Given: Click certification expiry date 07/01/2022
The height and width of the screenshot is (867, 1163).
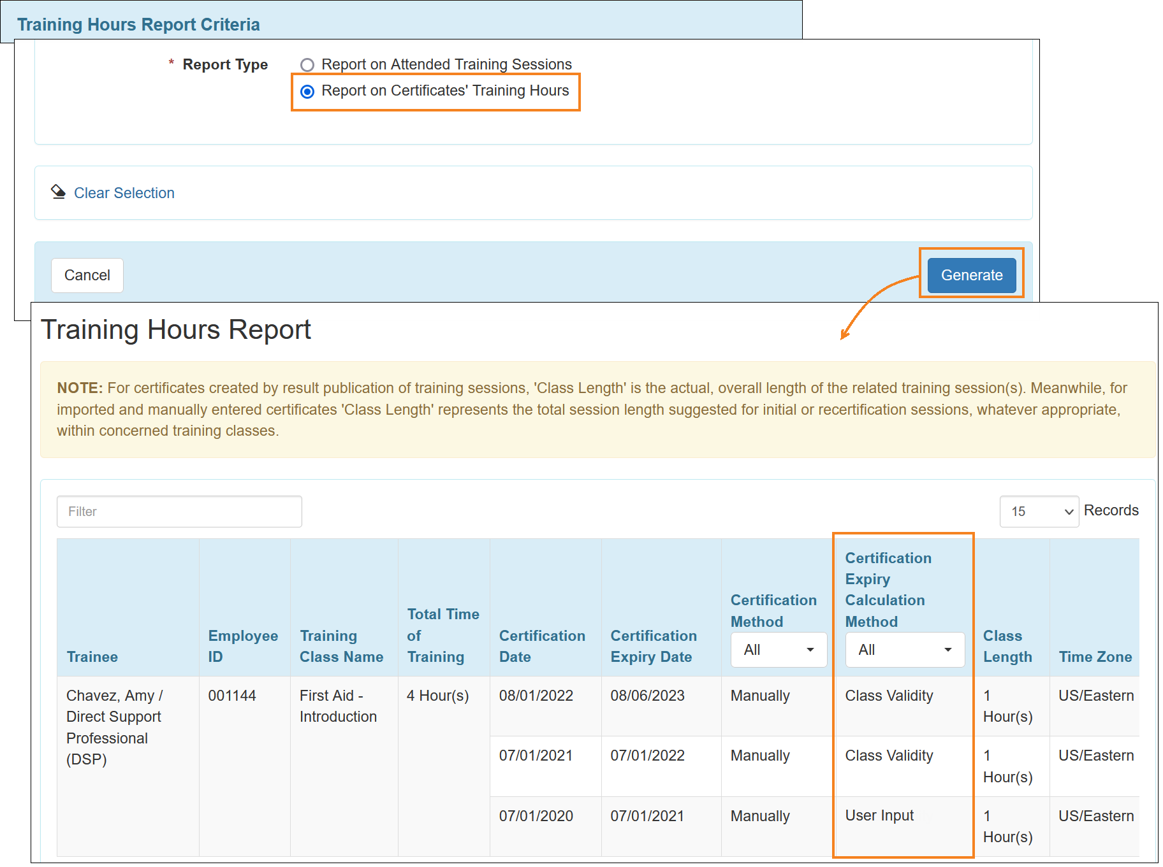Looking at the screenshot, I should click(x=647, y=756).
